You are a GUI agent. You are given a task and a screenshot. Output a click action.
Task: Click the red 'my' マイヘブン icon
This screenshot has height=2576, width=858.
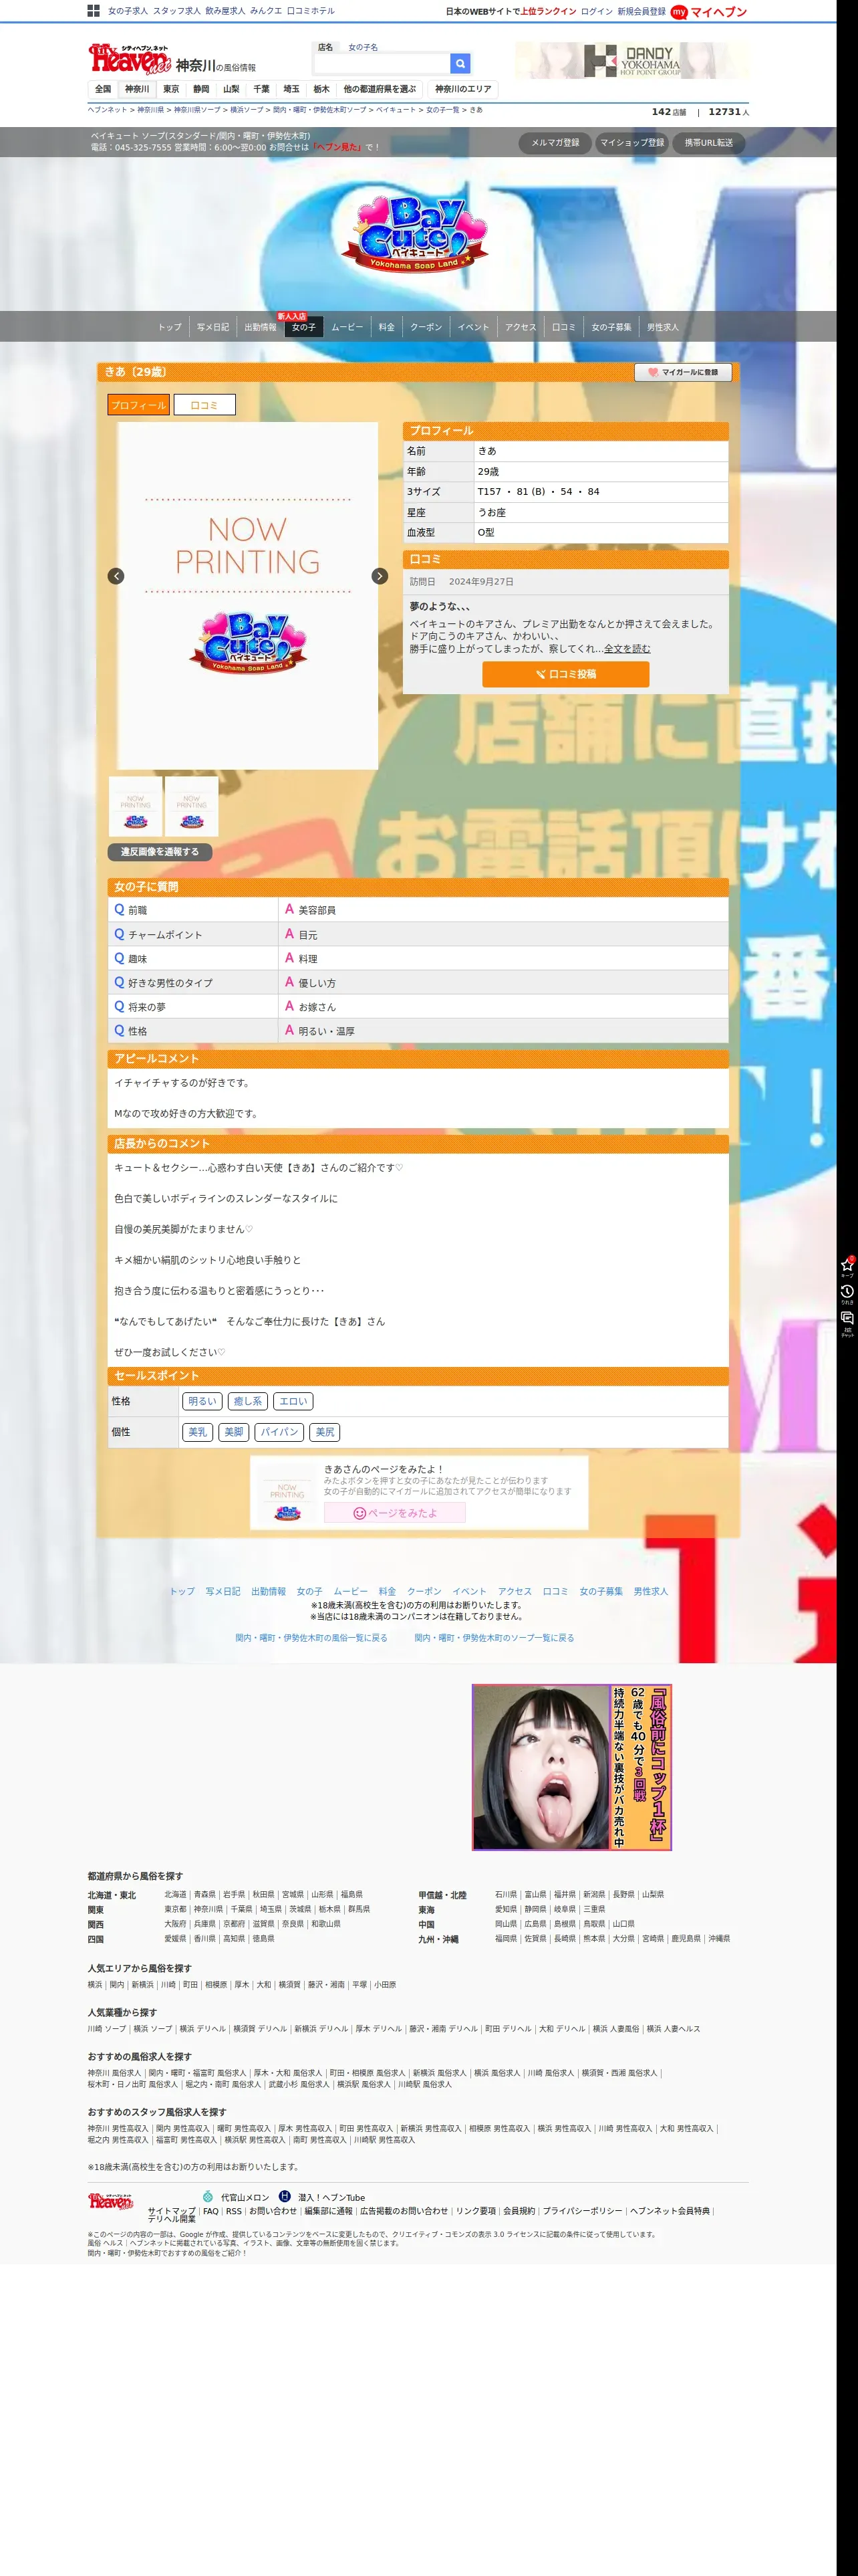[679, 12]
